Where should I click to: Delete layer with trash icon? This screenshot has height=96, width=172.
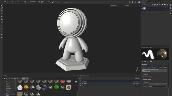coord(167,5)
